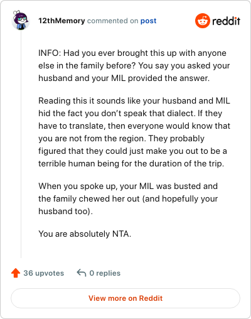
Task: Click the 12thMemory user avatar
Action: [x=20, y=20]
